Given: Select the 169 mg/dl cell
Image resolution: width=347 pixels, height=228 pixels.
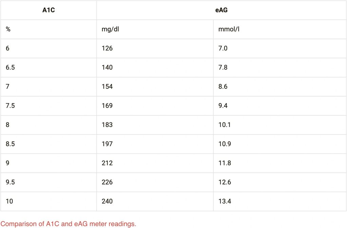Looking at the screenshot, I should (107, 106).
